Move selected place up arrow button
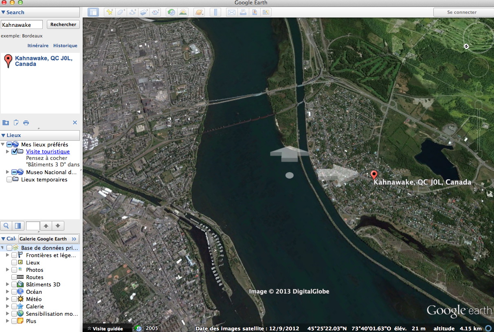Image resolution: width=494 pixels, height=332 pixels. tap(46, 225)
